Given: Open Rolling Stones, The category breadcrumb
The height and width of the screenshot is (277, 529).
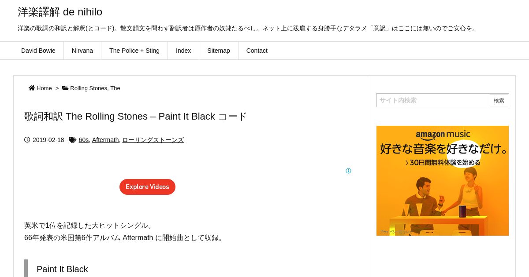Looking at the screenshot, I should point(95,88).
